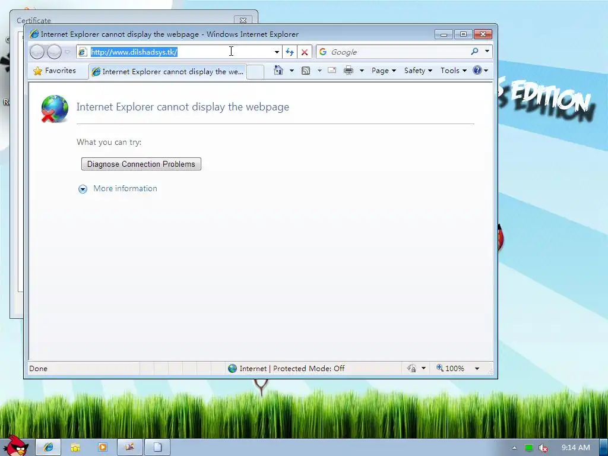The width and height of the screenshot is (608, 456).
Task: Open the Favorites star button
Action: tap(55, 71)
